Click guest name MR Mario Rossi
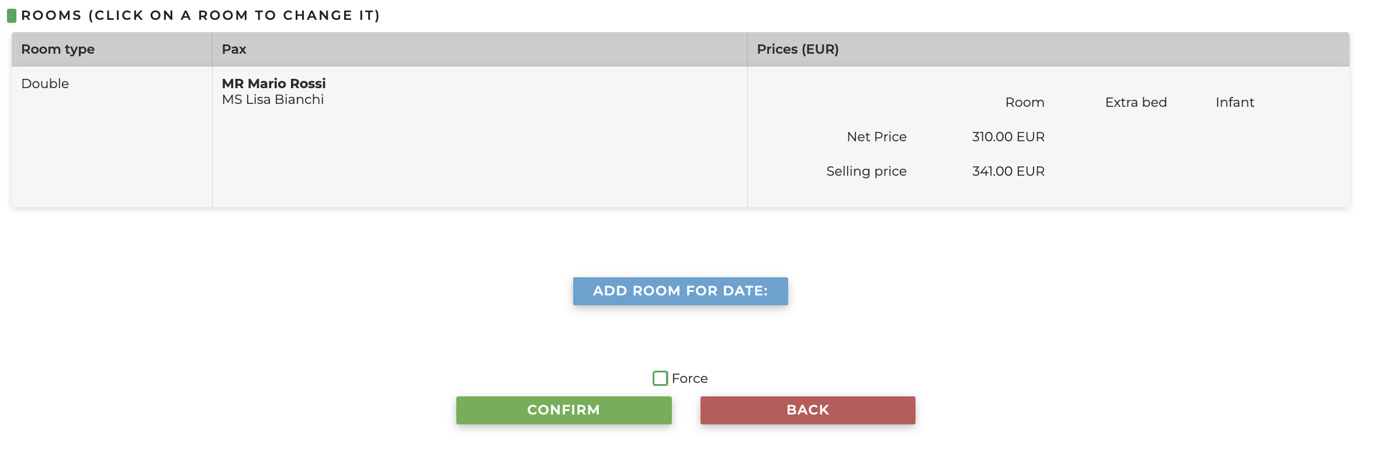This screenshot has height=453, width=1373. point(273,83)
